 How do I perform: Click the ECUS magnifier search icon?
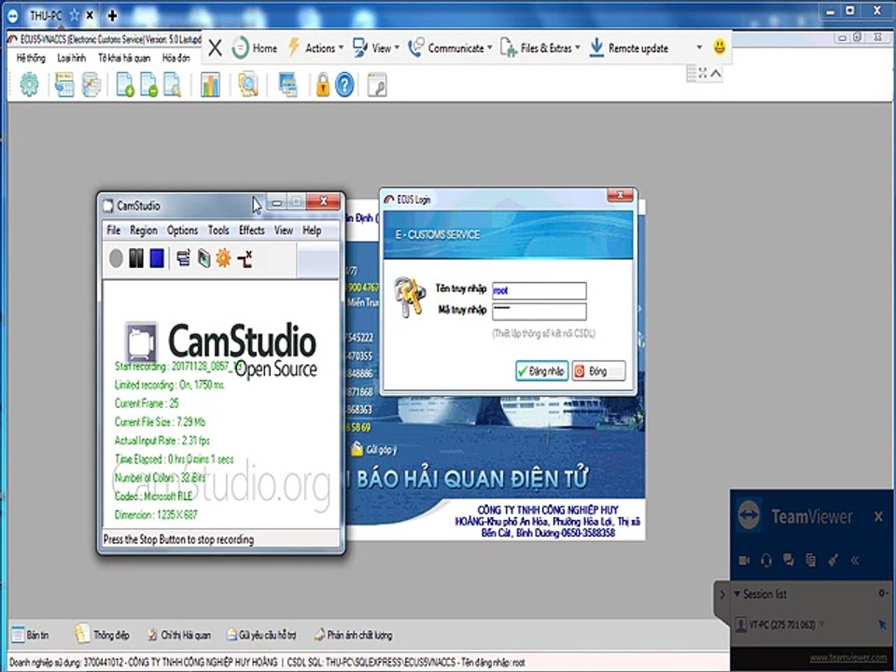point(248,85)
